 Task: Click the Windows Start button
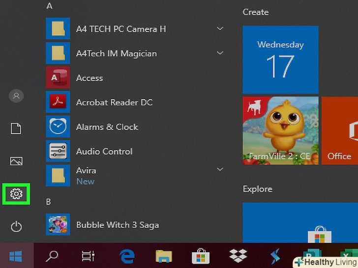pos(16,256)
